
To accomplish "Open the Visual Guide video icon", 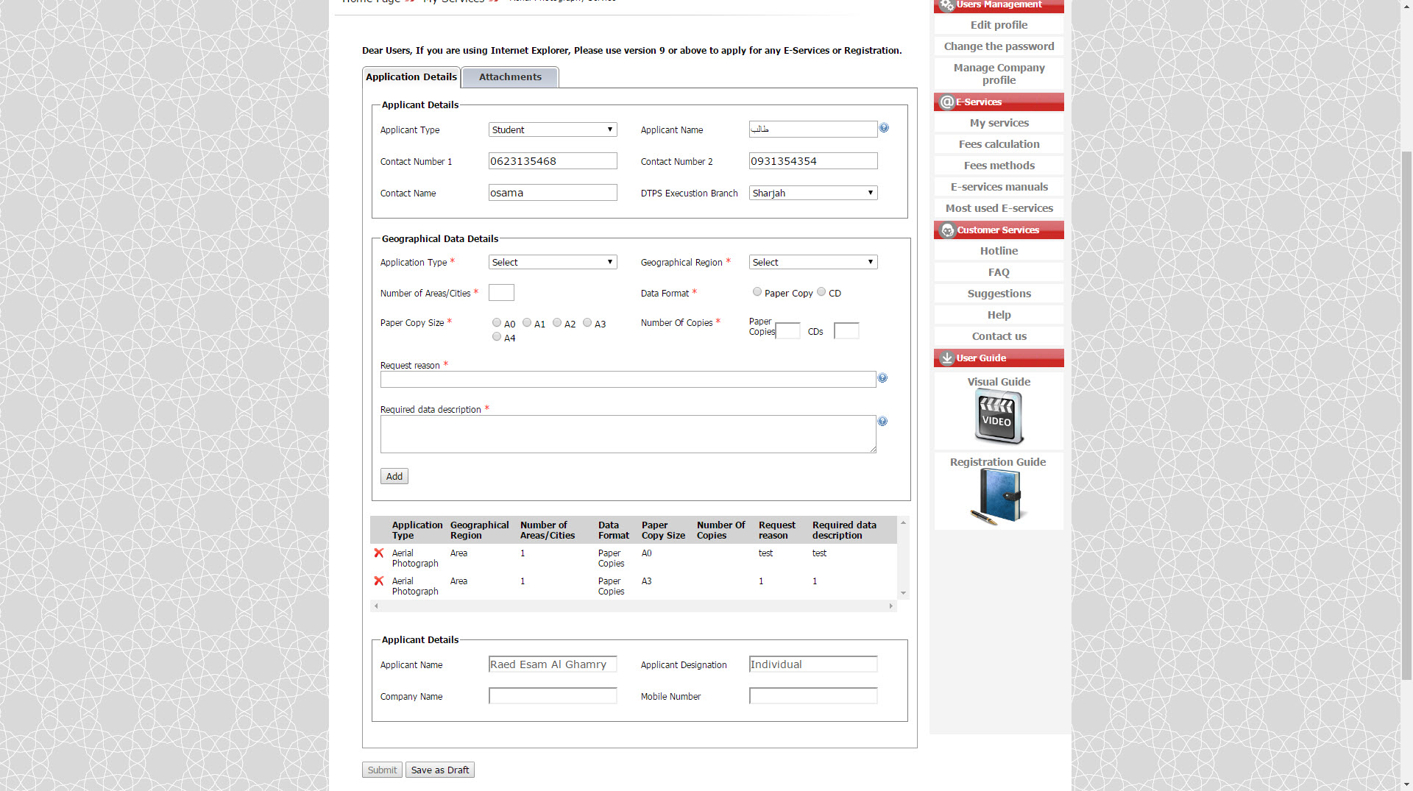I will (999, 416).
